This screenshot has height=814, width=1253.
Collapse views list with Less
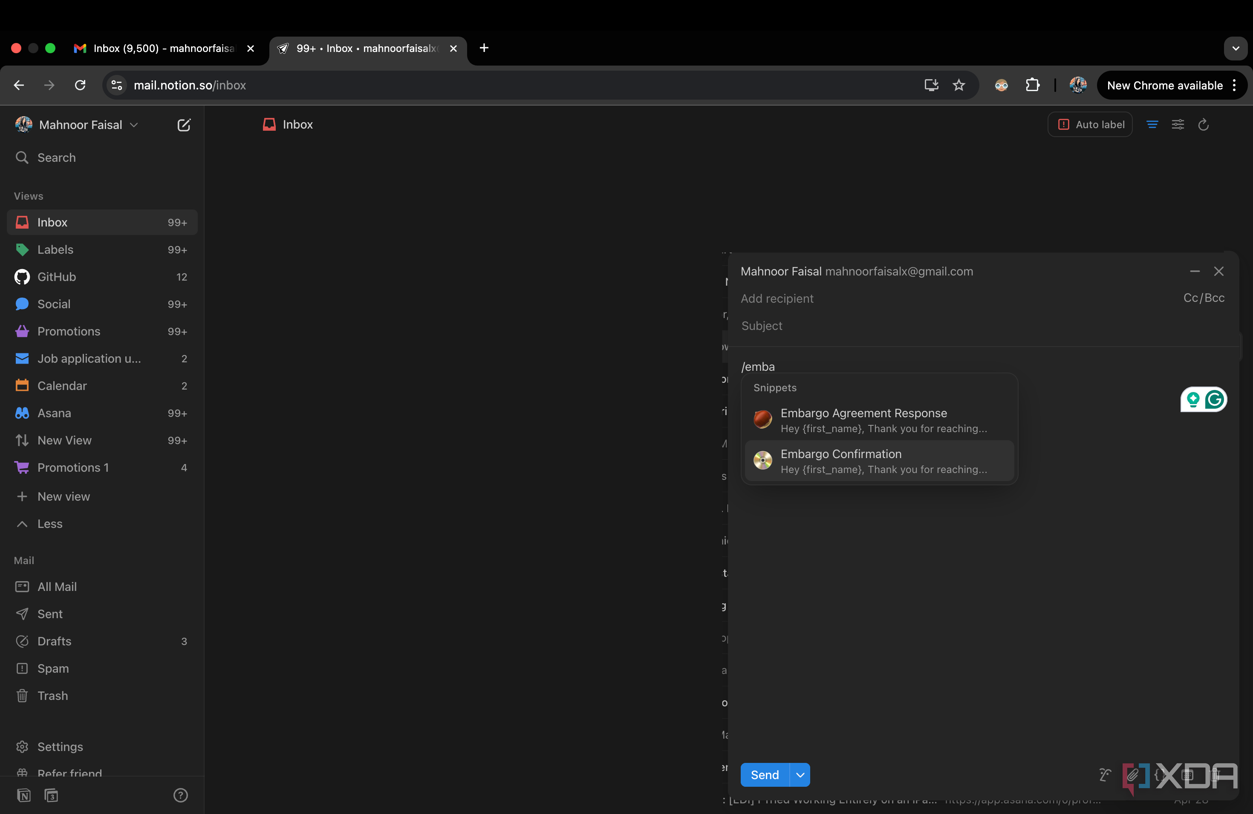pos(101,524)
